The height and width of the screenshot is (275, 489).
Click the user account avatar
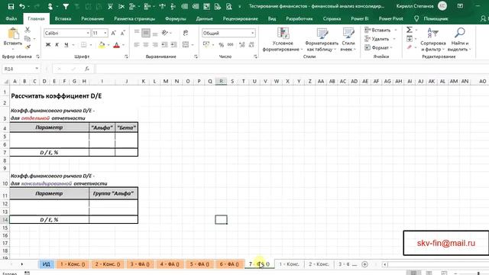[x=442, y=6]
